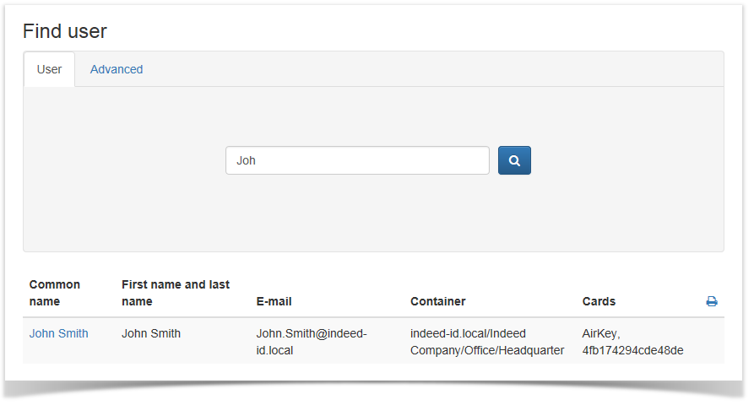Screen dimensions: 754x405
Task: Click the card serial 4fb174294cde48de
Action: 632,350
